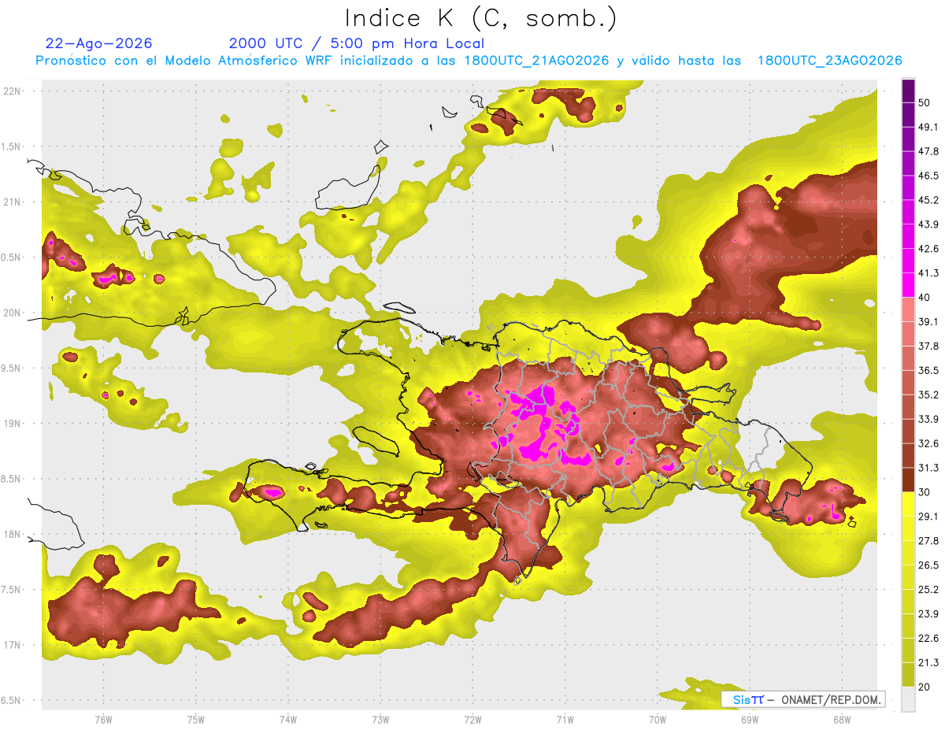Select the '22-Ago-2026' date label

[99, 43]
